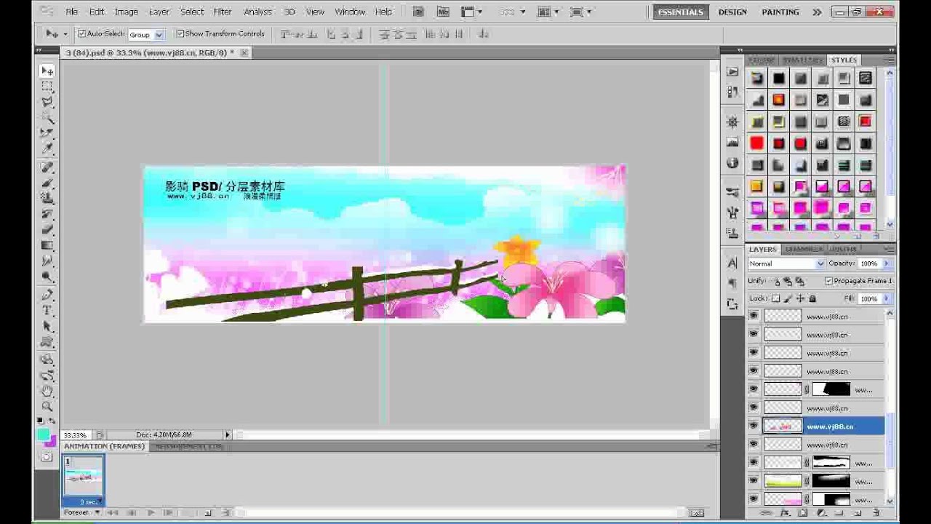Open the Analysis menu

(257, 12)
